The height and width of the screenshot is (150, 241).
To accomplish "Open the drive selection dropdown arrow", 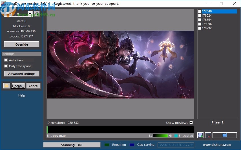I will [x=30, y=14].
